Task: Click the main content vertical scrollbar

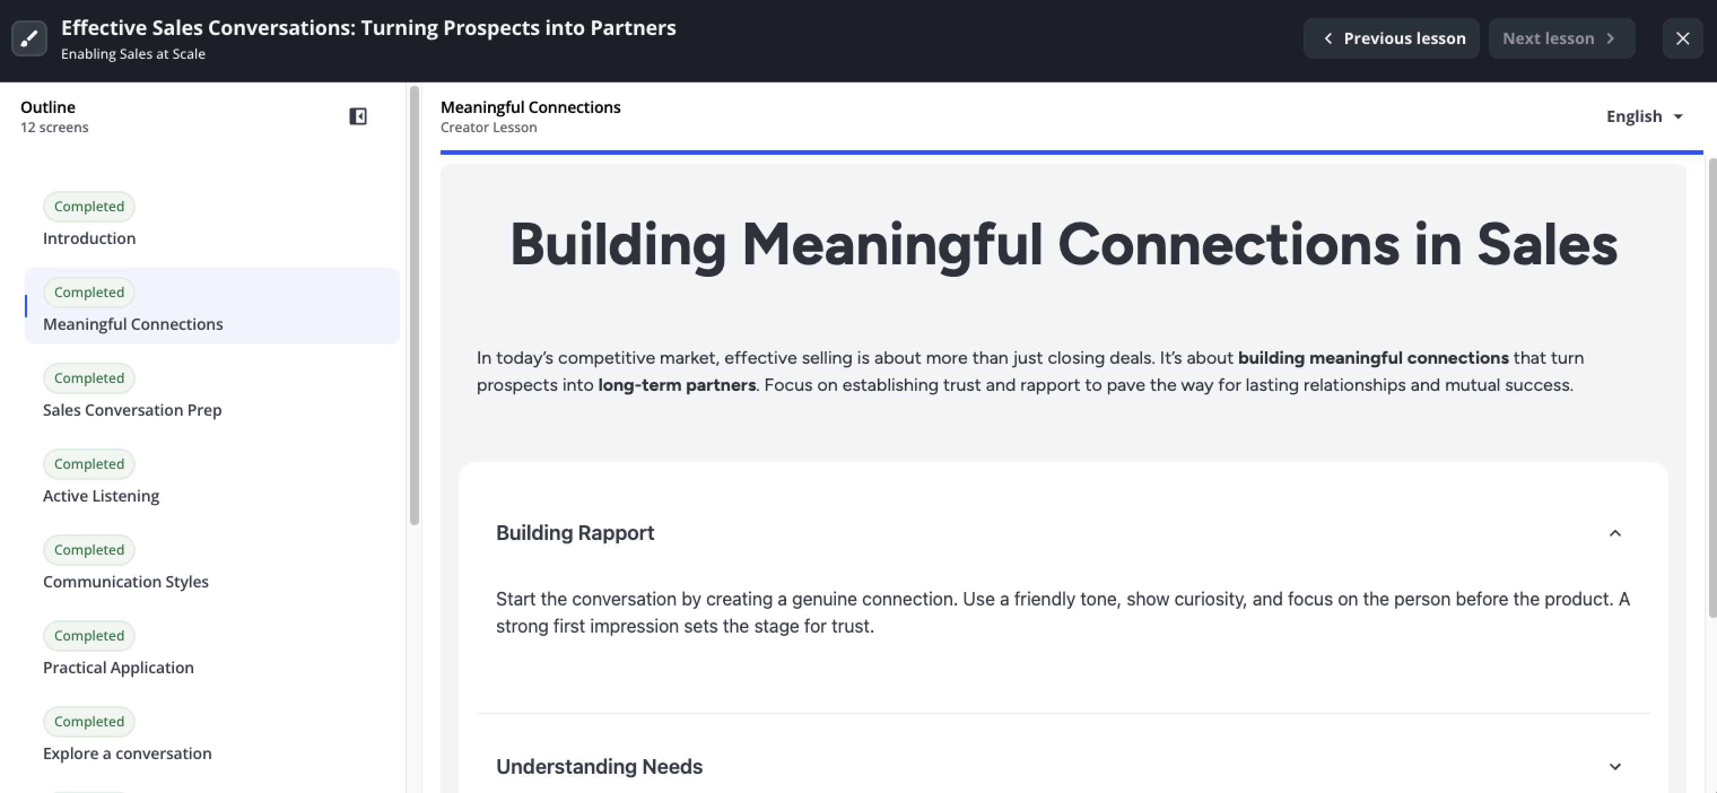Action: click(1712, 386)
